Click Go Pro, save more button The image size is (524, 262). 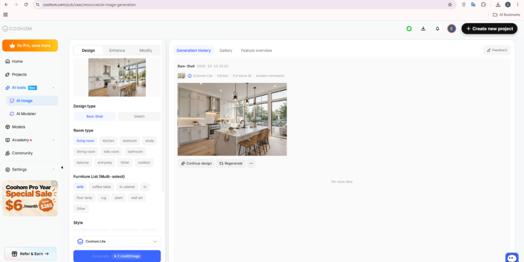click(x=30, y=45)
